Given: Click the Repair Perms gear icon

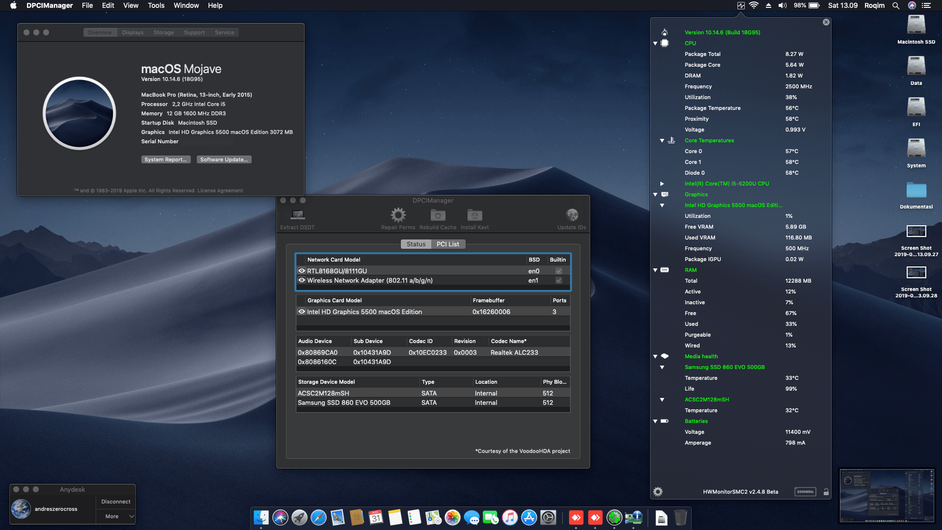Looking at the screenshot, I should pyautogui.click(x=398, y=215).
